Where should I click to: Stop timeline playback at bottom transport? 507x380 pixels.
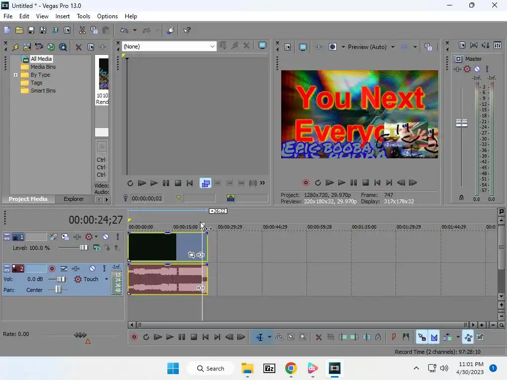coord(194,337)
